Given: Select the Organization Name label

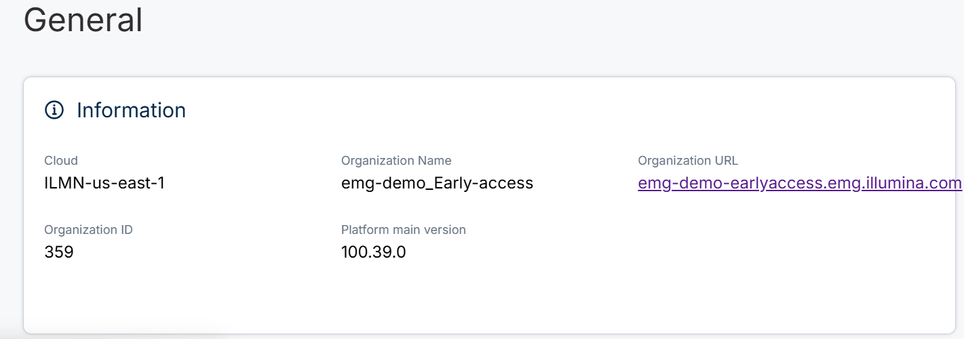Looking at the screenshot, I should [x=396, y=161].
